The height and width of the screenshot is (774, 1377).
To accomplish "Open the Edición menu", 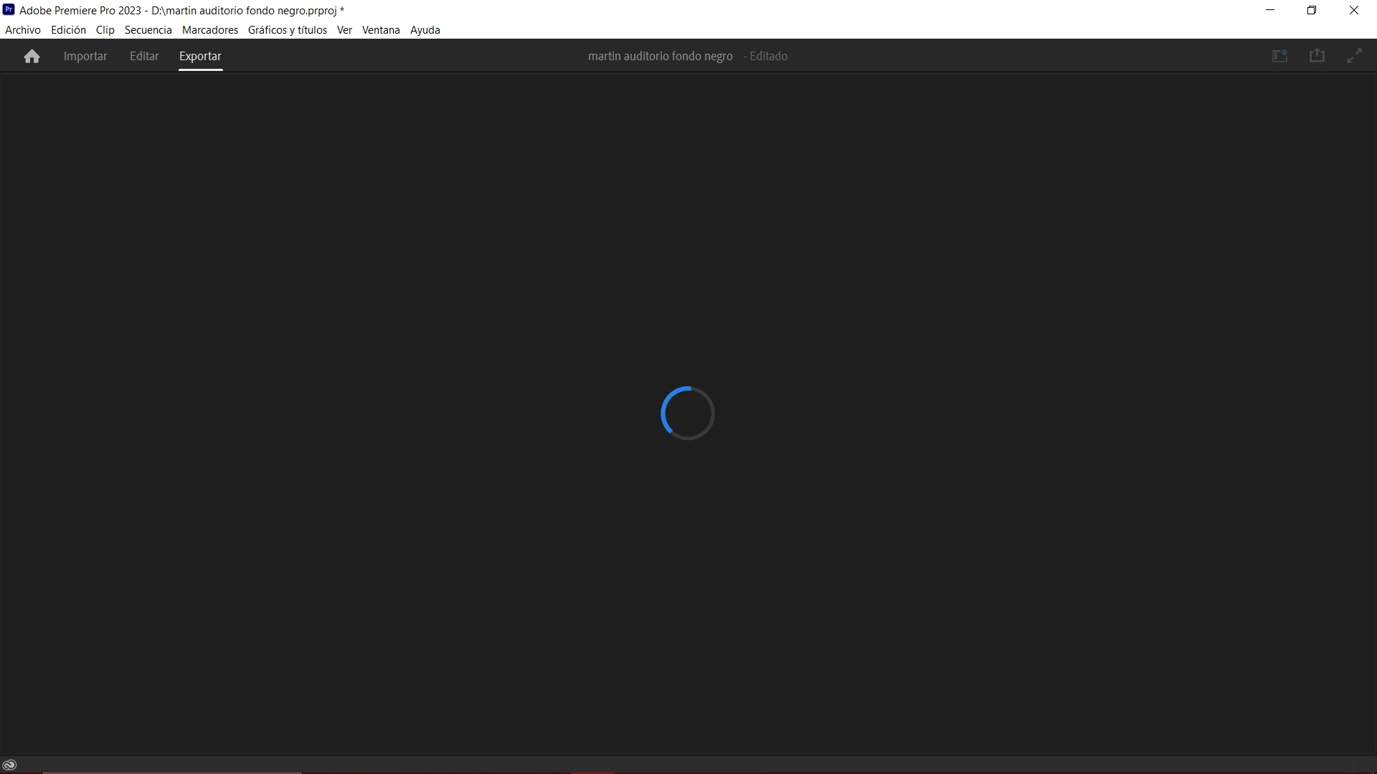I will [68, 30].
